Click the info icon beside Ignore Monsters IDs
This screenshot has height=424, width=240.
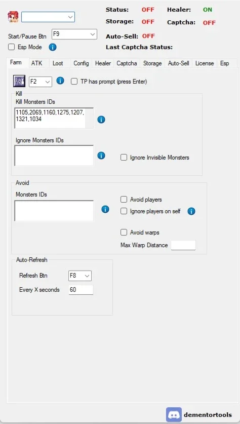[101, 156]
